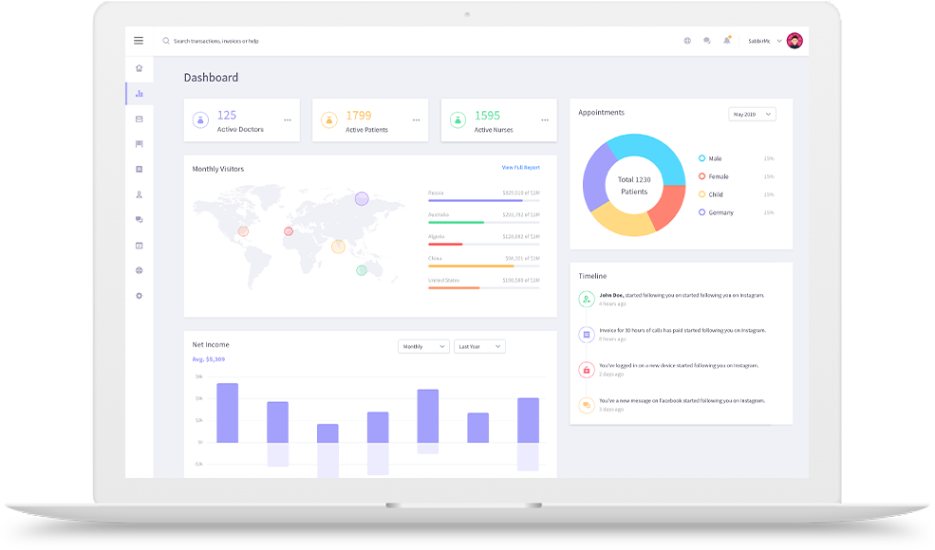Screen dimensions: 935x550
Task: Click the View Full Report link
Action: pyautogui.click(x=520, y=168)
